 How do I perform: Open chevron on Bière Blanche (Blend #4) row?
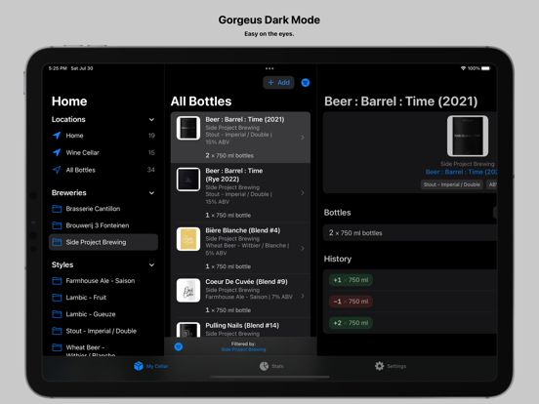303,249
